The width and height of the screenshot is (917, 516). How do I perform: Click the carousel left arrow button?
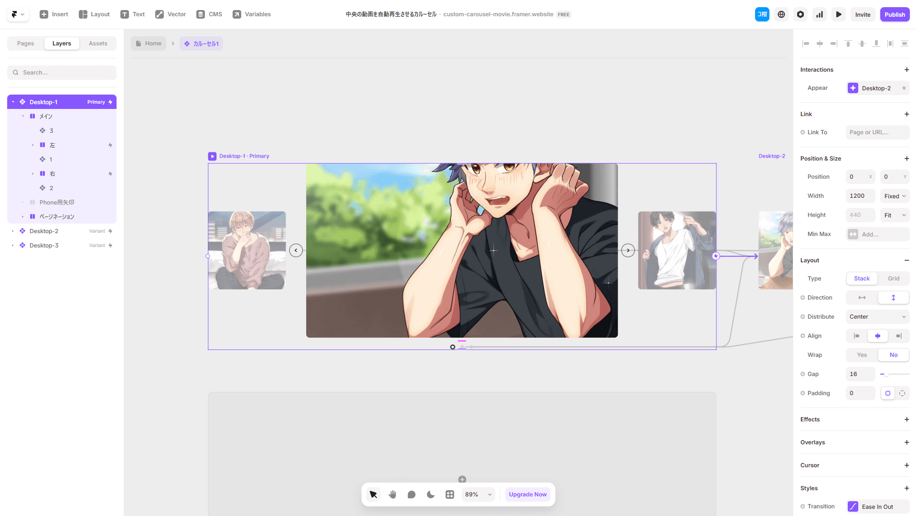(296, 250)
